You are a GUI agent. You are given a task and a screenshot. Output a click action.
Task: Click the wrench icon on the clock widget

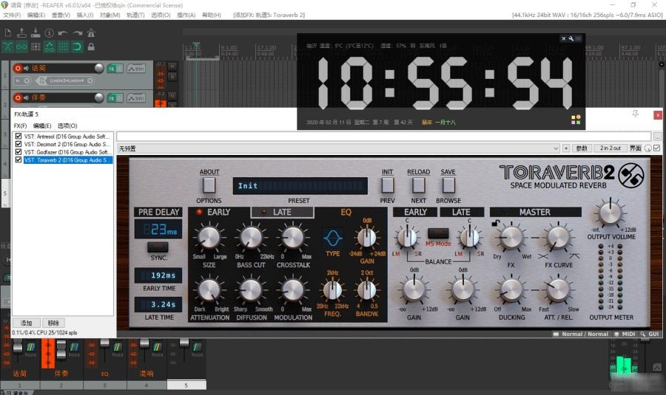point(571,38)
